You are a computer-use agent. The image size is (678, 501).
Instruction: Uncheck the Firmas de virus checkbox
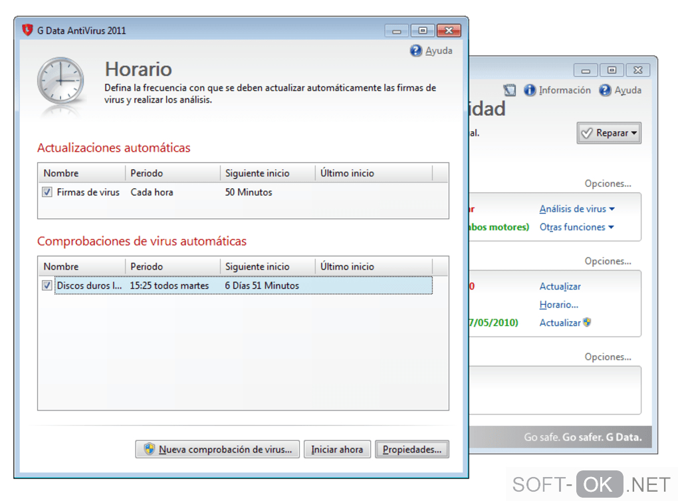coord(47,192)
